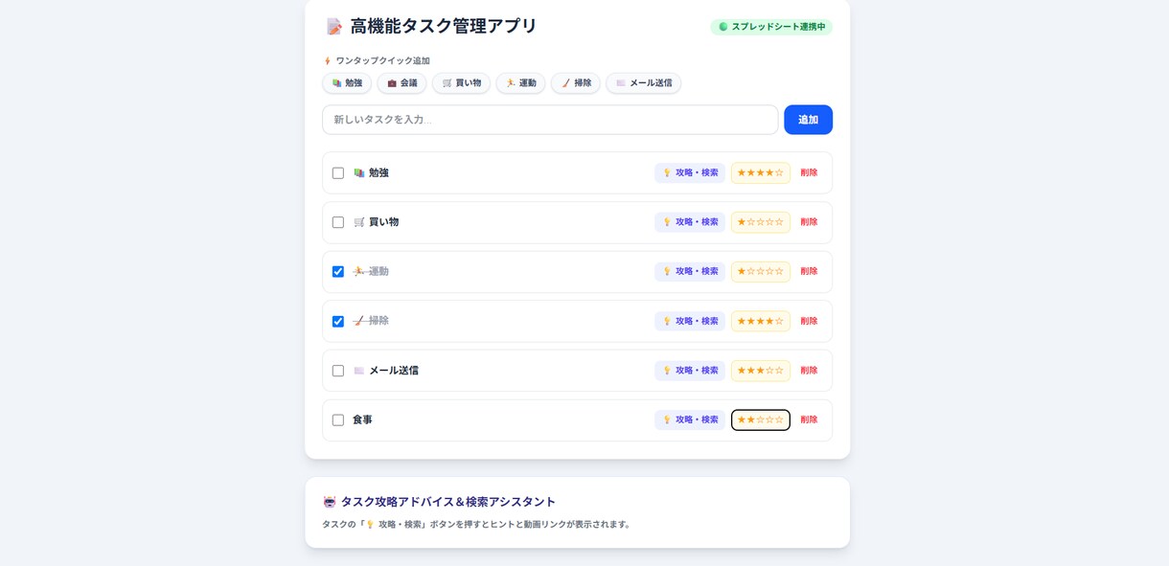Open star rating dropdown for 運動

pos(761,272)
